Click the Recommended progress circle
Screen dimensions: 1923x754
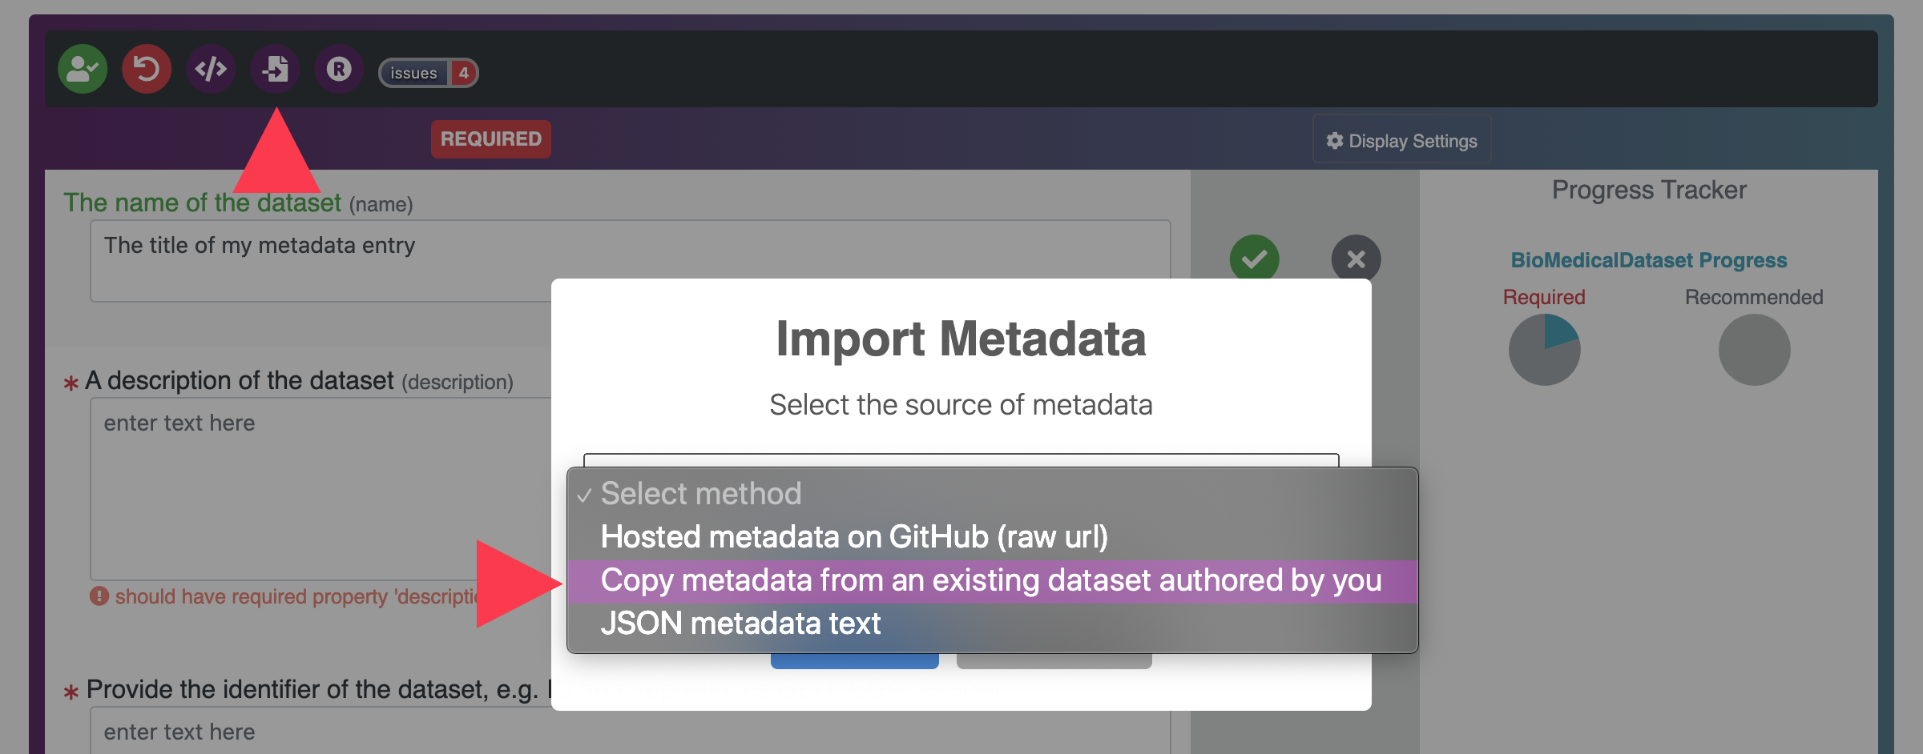coord(1754,350)
